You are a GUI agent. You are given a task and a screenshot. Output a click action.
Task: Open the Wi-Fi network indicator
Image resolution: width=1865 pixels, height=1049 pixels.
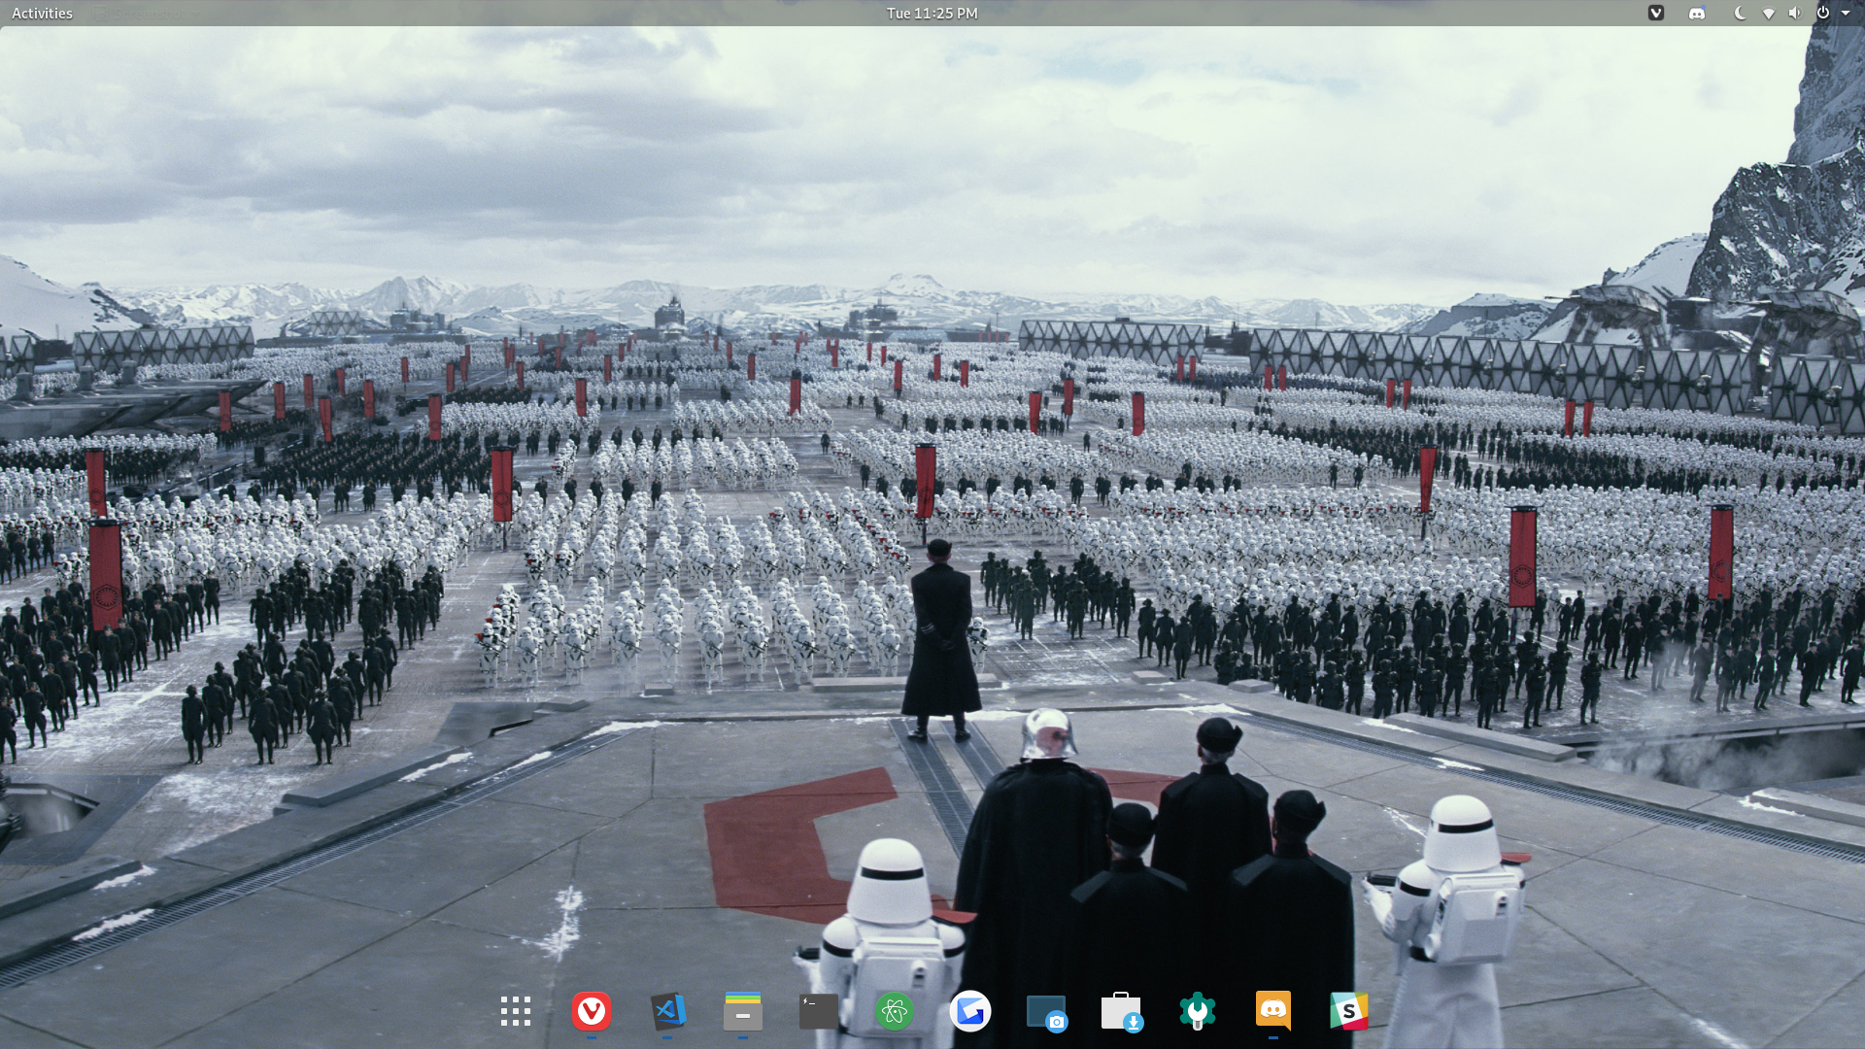pos(1769,13)
